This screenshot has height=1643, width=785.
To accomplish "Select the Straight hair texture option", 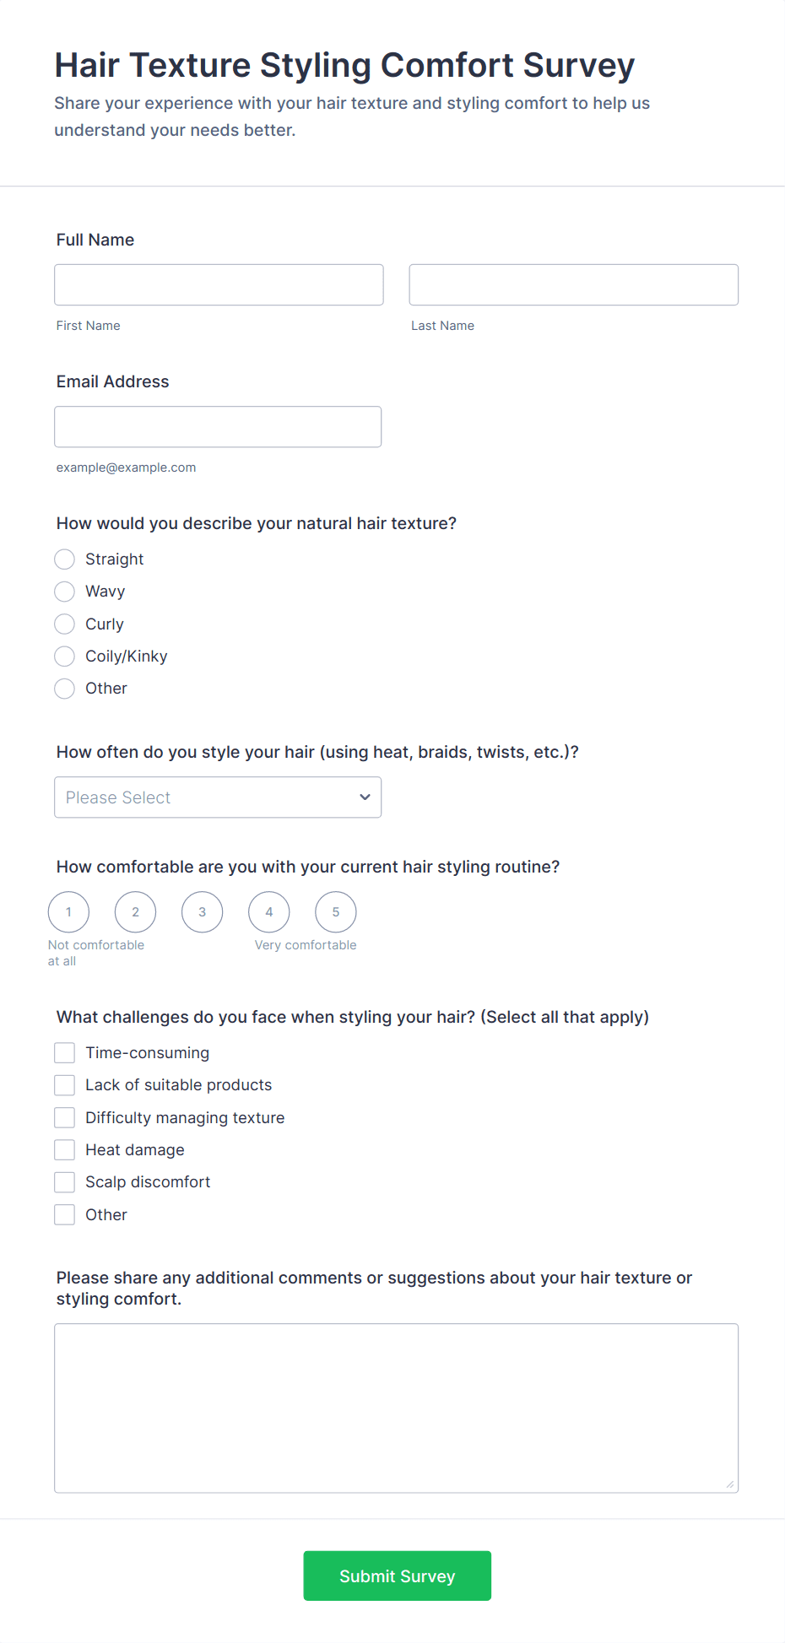I will 65,559.
